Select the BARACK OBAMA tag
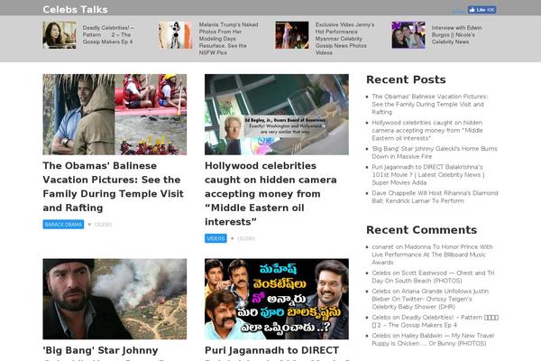 [x=63, y=224]
